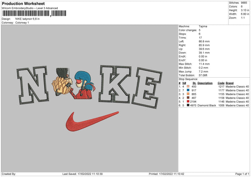Click the Brand column header
The width and height of the screenshot is (251, 177).
pyautogui.click(x=230, y=83)
